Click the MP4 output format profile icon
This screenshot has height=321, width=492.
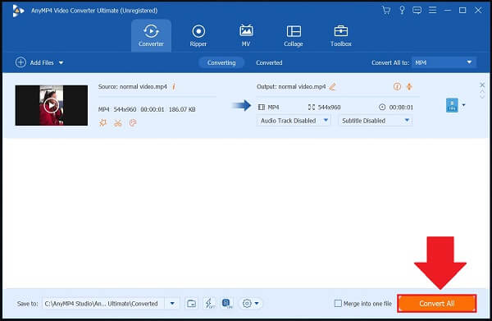tap(452, 105)
